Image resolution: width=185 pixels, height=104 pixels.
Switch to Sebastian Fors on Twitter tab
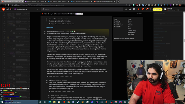tap(82, 2)
